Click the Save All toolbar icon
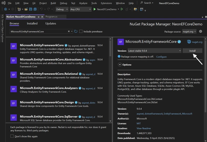 [35, 9]
